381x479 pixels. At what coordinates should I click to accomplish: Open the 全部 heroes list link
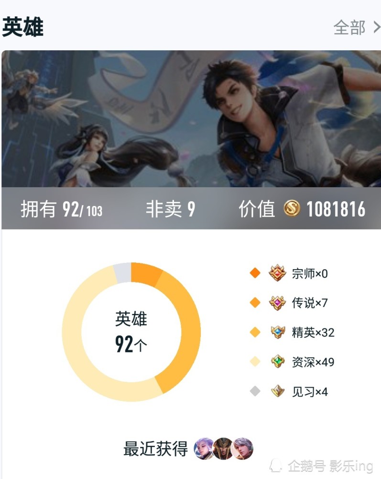point(349,27)
